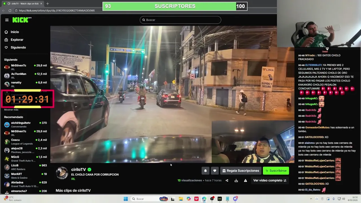
Task: Open Ver video completo link
Action: (x=270, y=180)
